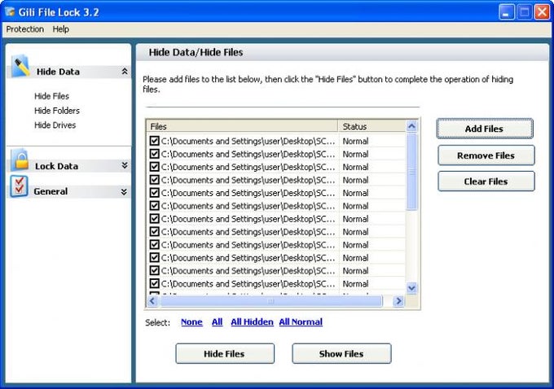Uncheck the sixth file row checkbox
Viewport: 554px width, 389px height.
(x=154, y=205)
